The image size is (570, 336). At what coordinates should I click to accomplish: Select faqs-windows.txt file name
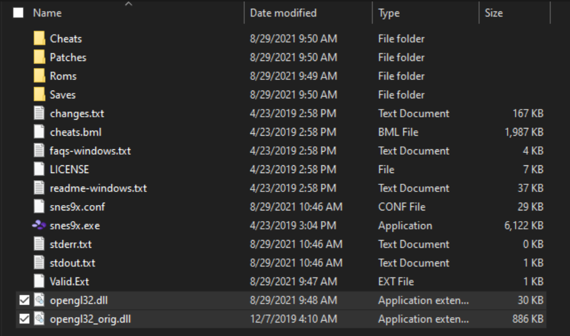[x=90, y=151]
